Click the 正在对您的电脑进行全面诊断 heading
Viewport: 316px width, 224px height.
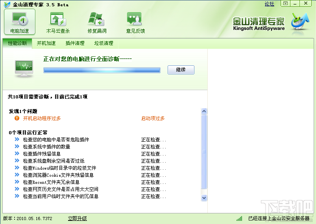click(x=87, y=59)
